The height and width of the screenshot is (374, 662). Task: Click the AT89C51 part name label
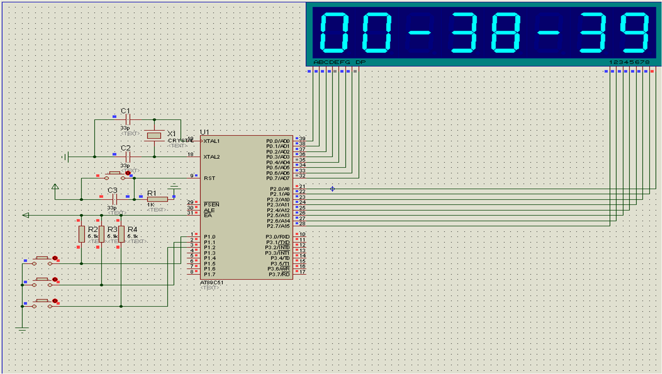212,283
